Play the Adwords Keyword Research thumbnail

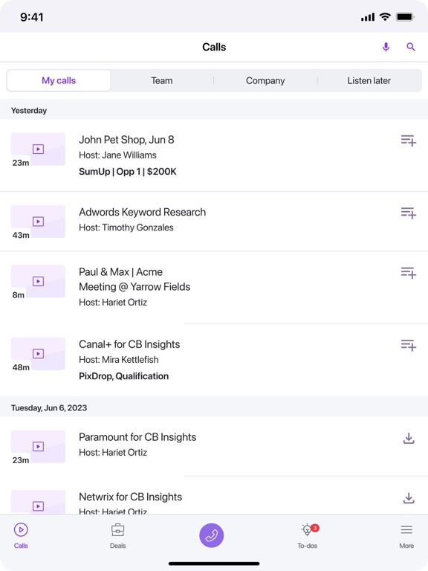click(x=38, y=222)
